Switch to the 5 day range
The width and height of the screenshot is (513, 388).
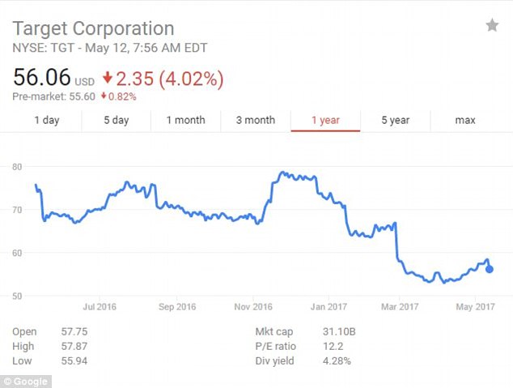116,121
